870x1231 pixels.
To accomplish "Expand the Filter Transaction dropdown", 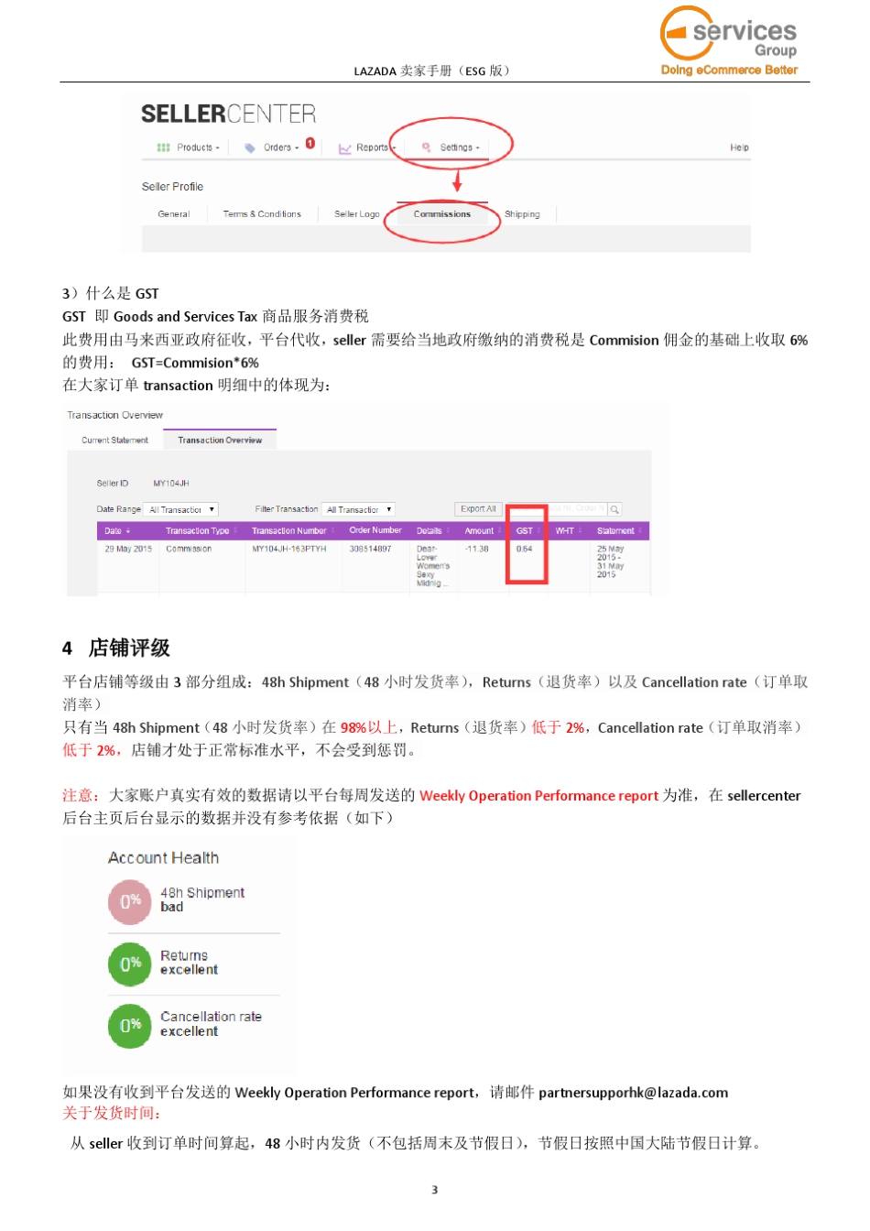I will click(358, 509).
